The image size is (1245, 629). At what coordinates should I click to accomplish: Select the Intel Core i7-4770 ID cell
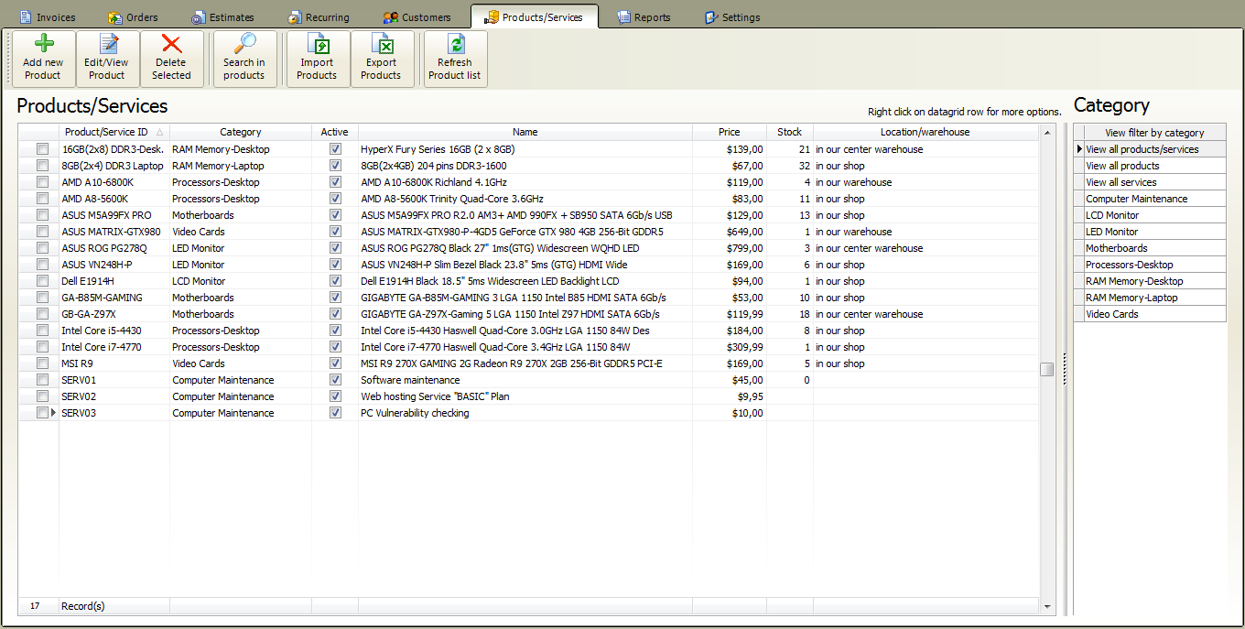coord(114,347)
